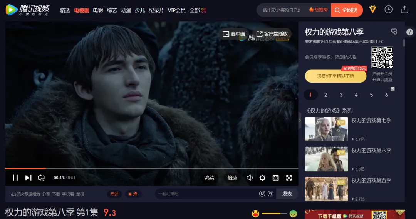Viewport: 416px width, 219px height.
Task: Expand the 全部 categories menu
Action: (x=198, y=11)
